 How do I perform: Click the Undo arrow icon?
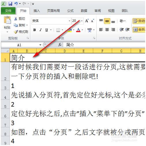(16, 4)
